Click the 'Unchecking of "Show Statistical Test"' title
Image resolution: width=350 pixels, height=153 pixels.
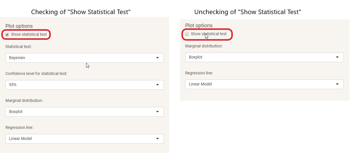click(x=247, y=12)
